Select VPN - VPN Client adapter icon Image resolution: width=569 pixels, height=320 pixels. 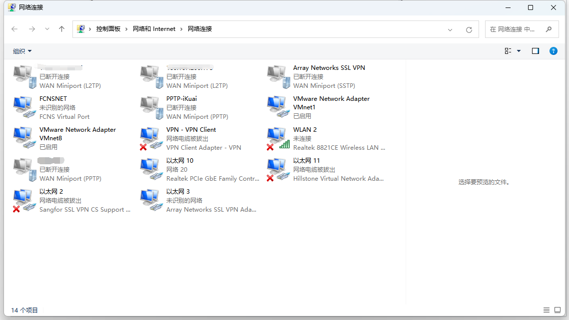tap(151, 139)
